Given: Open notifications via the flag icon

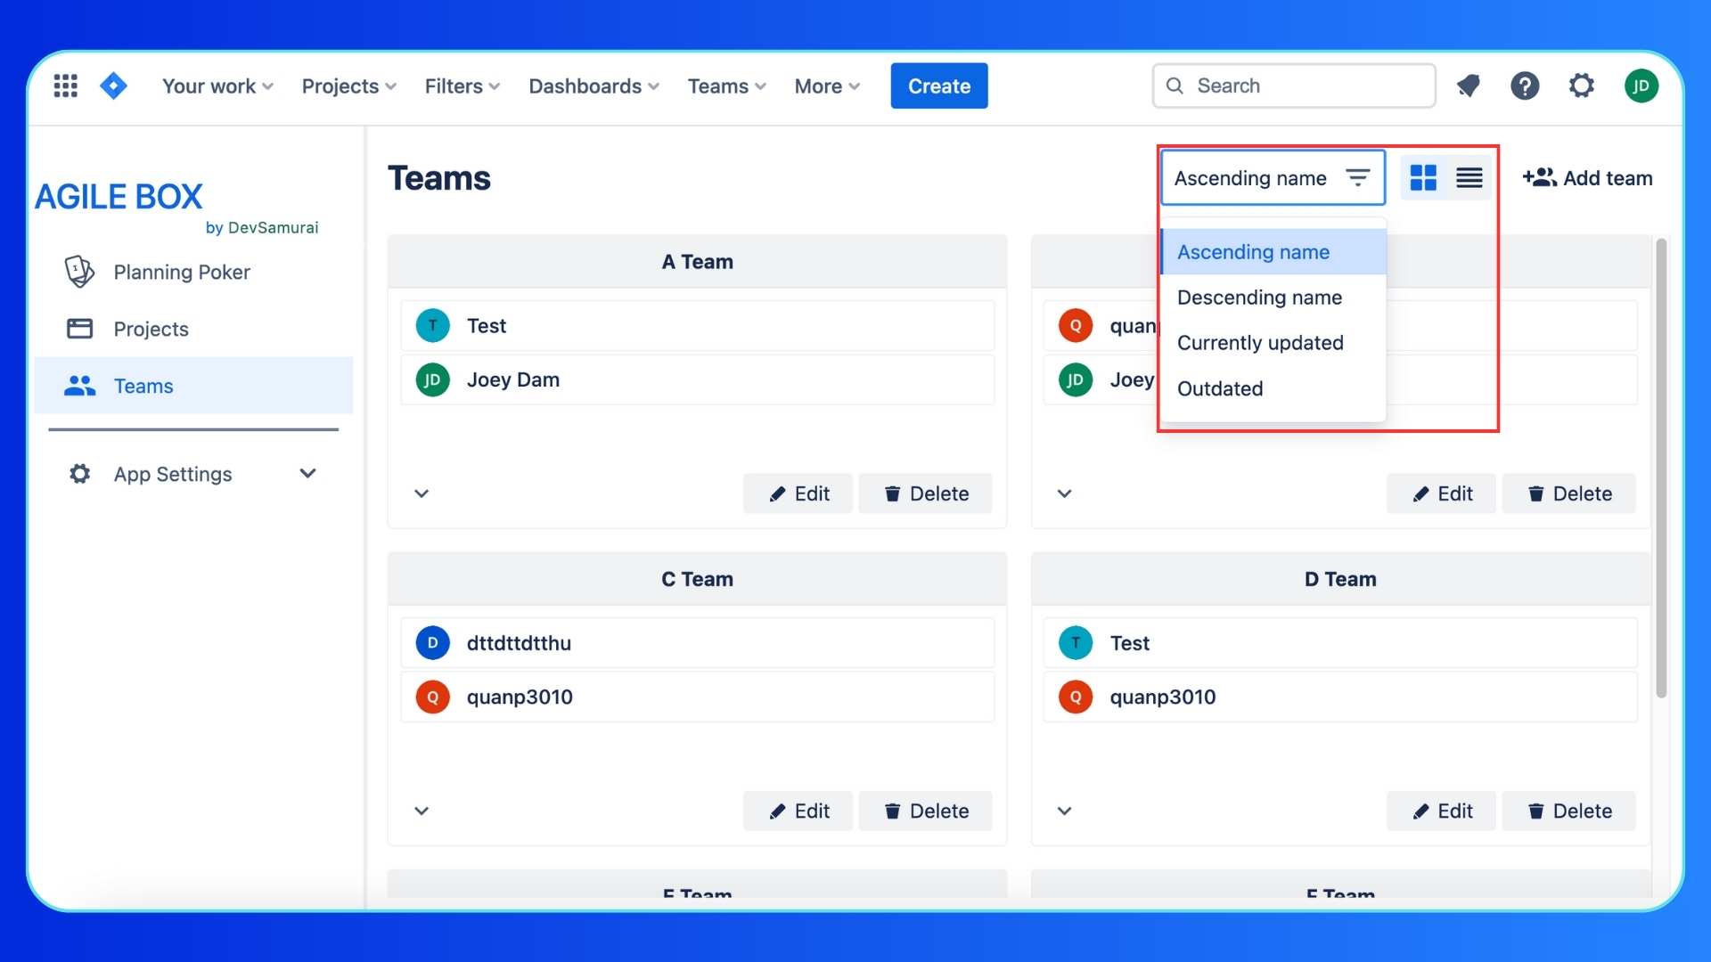Looking at the screenshot, I should coord(1468,86).
